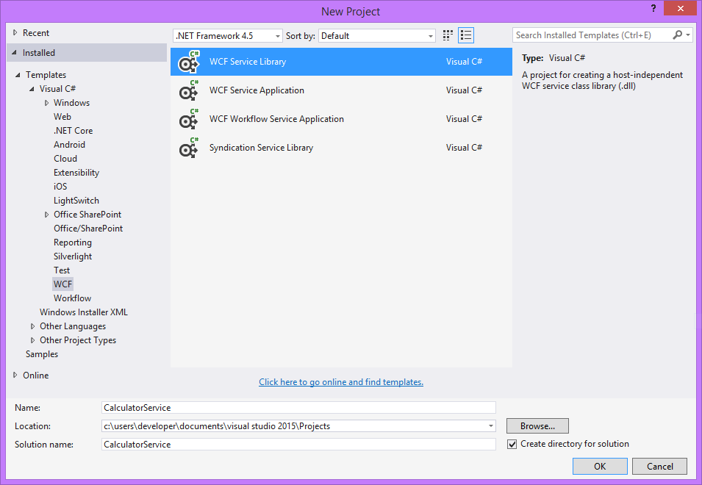Collapse the Visual C# tree node
The height and width of the screenshot is (485, 702).
point(32,89)
